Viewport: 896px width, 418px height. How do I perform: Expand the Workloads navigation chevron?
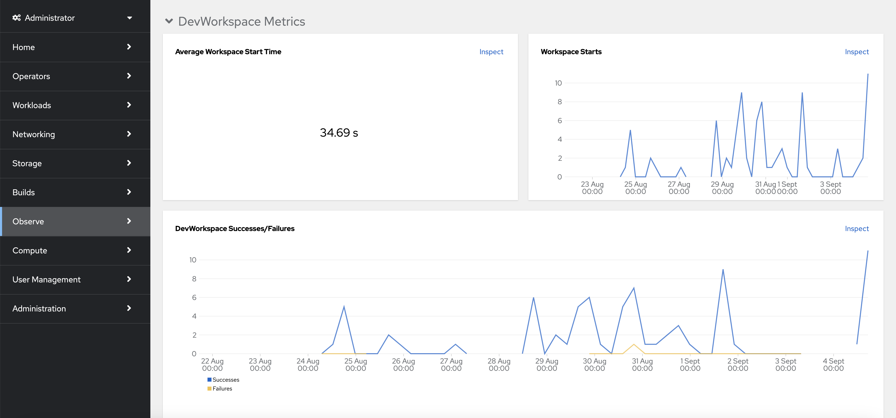coord(129,105)
